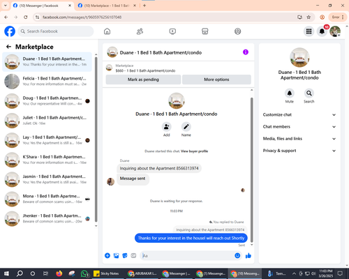Expand Media, files and links section
The image size is (349, 279).
(x=299, y=139)
